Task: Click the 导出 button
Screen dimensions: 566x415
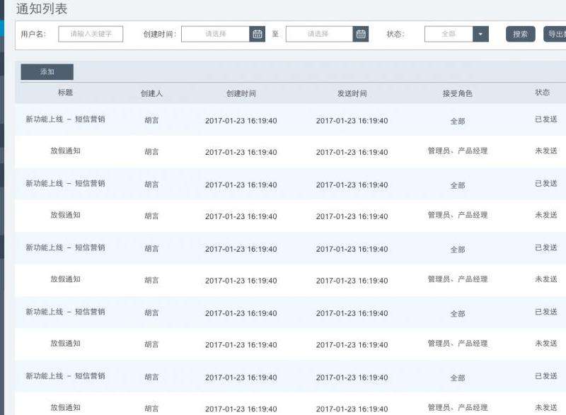Action: tap(554, 34)
